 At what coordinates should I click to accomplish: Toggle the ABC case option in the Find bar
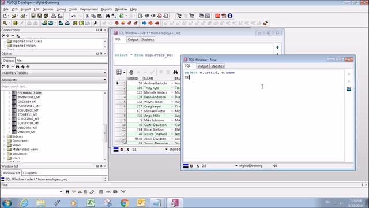108,192
